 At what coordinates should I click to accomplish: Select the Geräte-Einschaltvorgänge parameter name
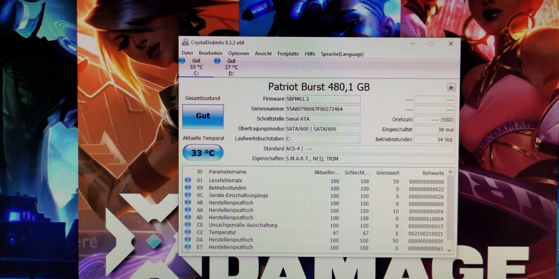[239, 195]
